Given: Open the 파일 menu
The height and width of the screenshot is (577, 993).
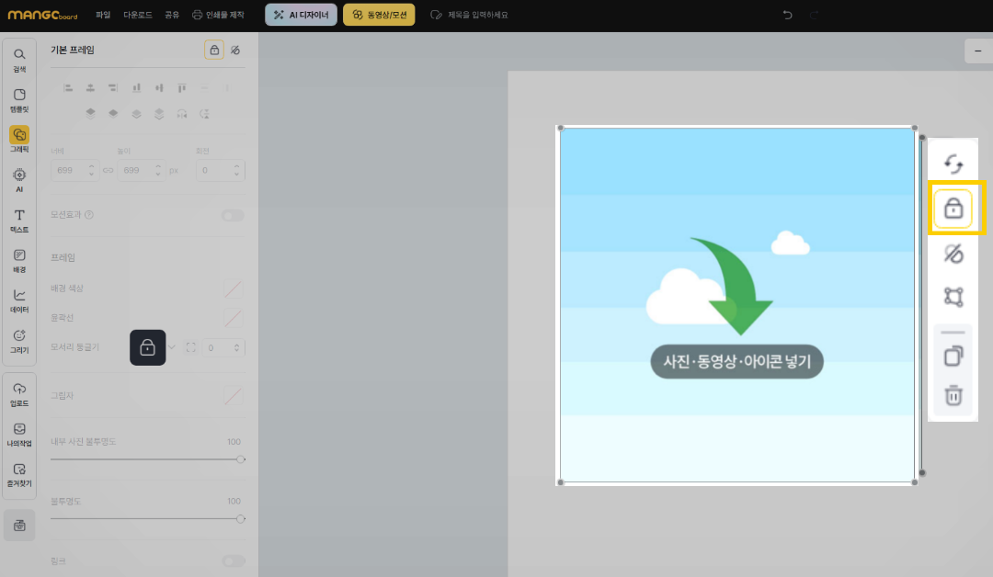Looking at the screenshot, I should pos(103,15).
